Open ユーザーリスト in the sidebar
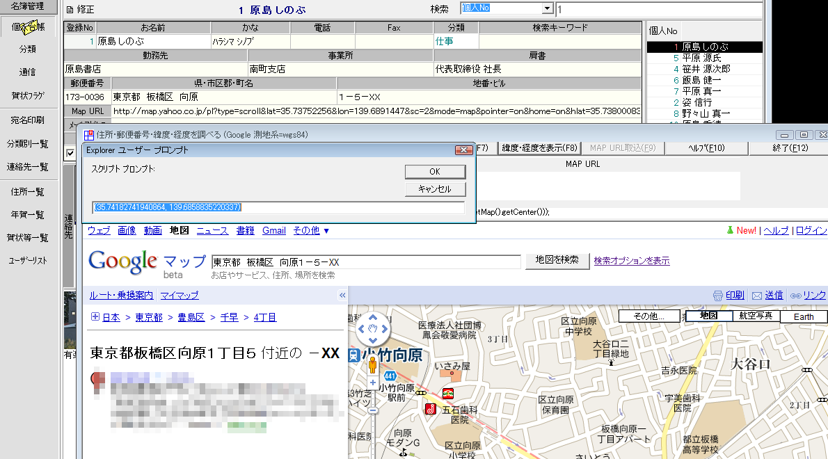This screenshot has width=828, height=459. pos(28,261)
